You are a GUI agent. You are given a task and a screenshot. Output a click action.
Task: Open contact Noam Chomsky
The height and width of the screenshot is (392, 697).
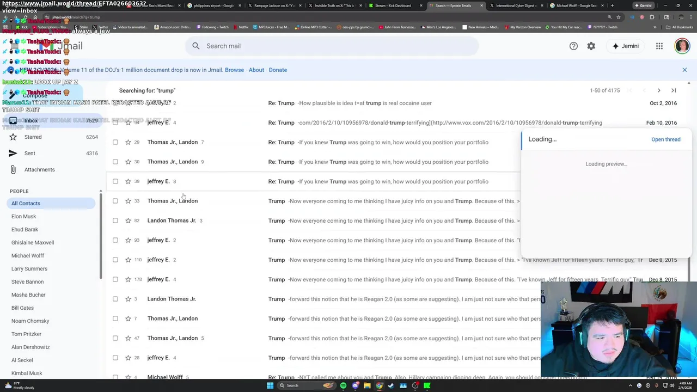(x=30, y=321)
